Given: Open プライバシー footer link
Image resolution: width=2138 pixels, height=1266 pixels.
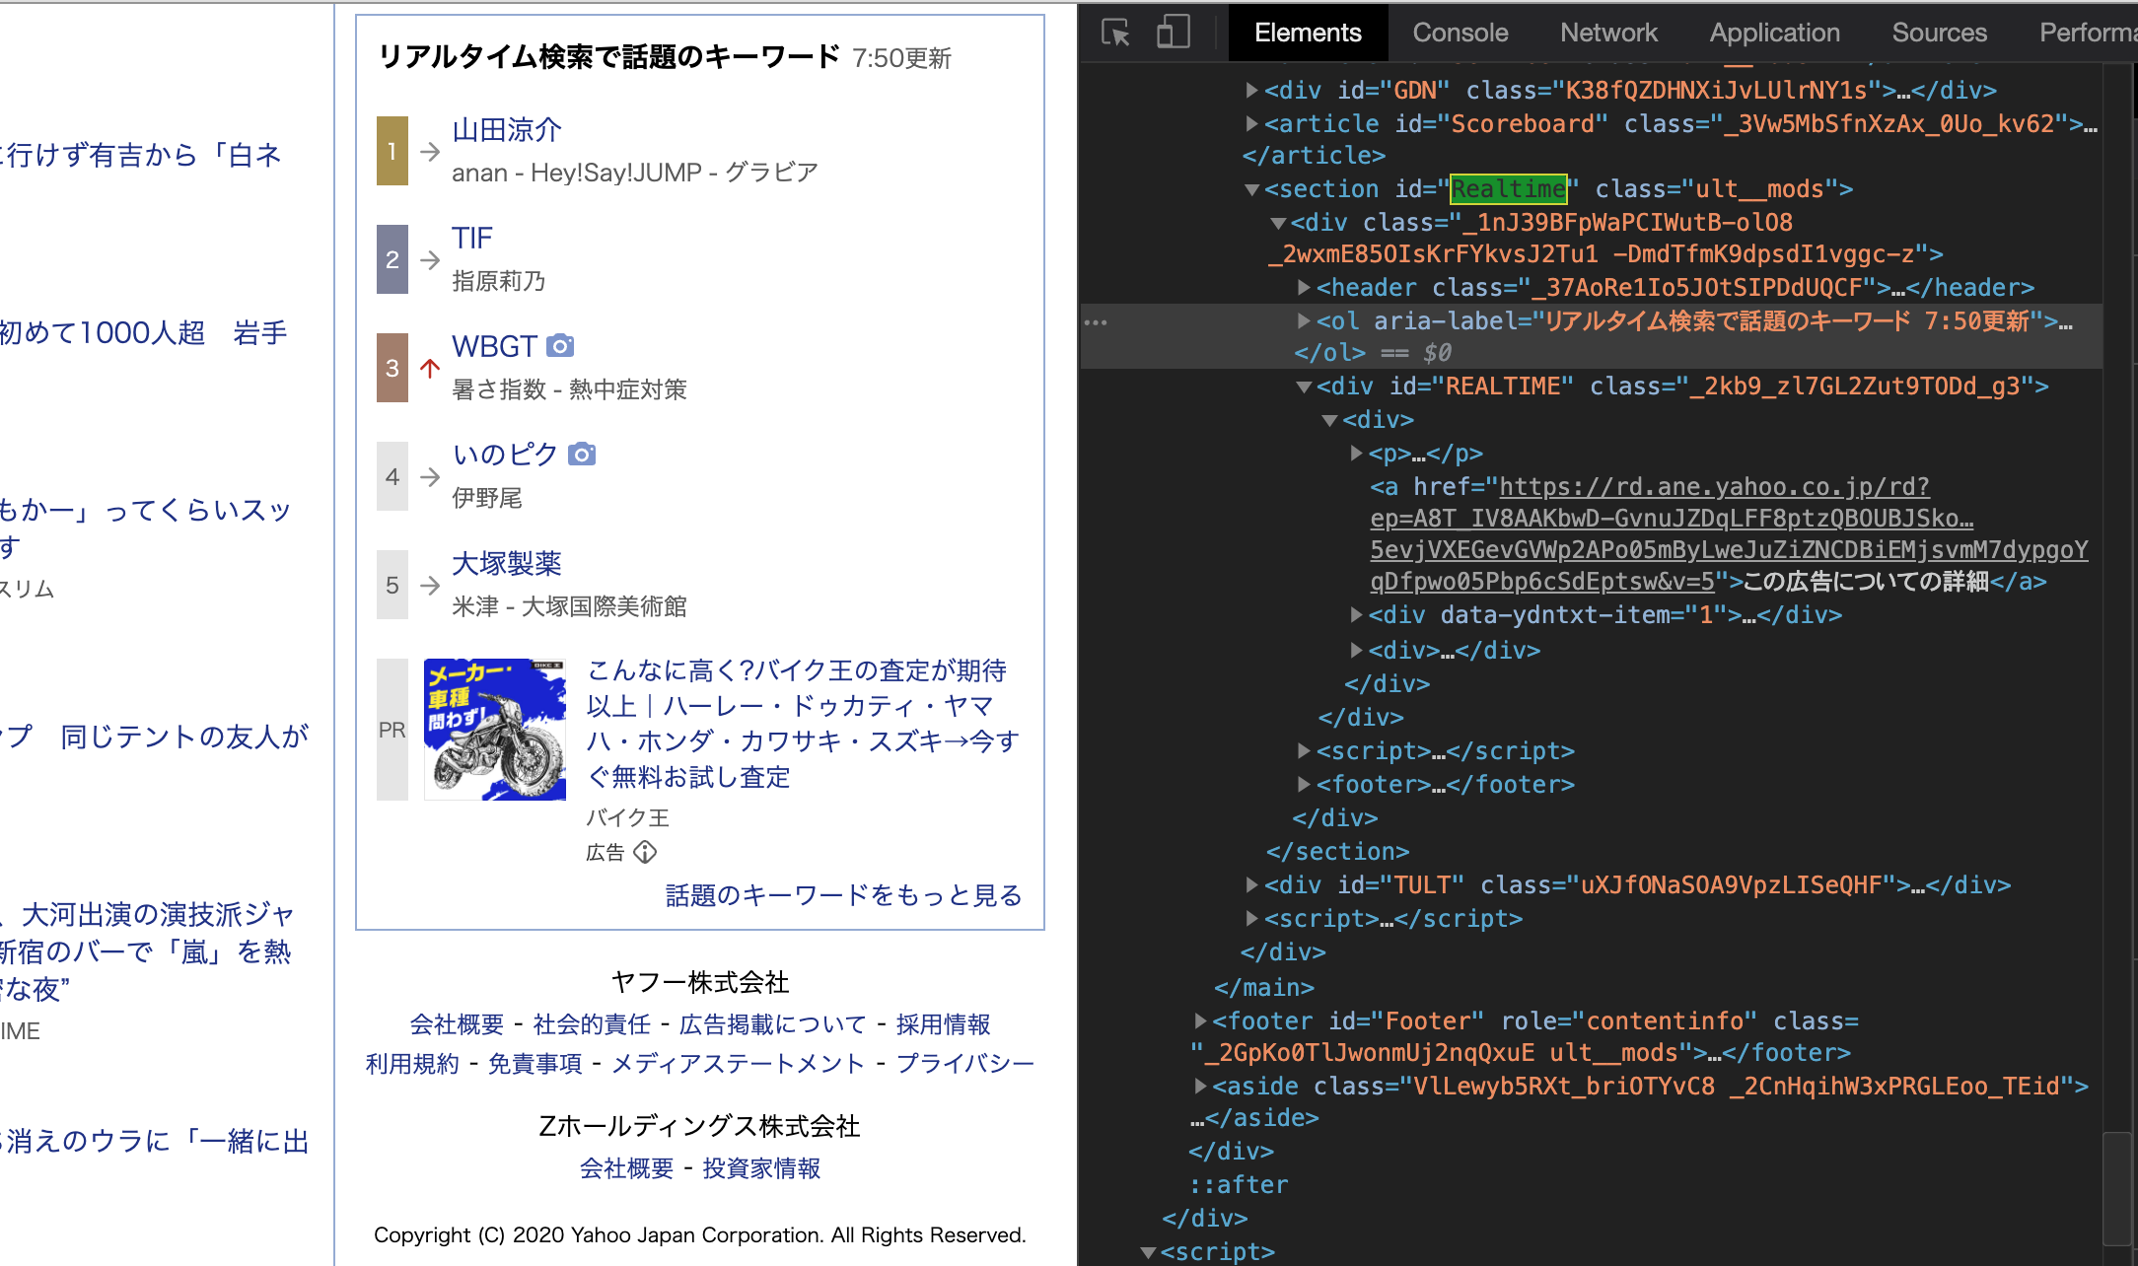Looking at the screenshot, I should click(964, 1064).
